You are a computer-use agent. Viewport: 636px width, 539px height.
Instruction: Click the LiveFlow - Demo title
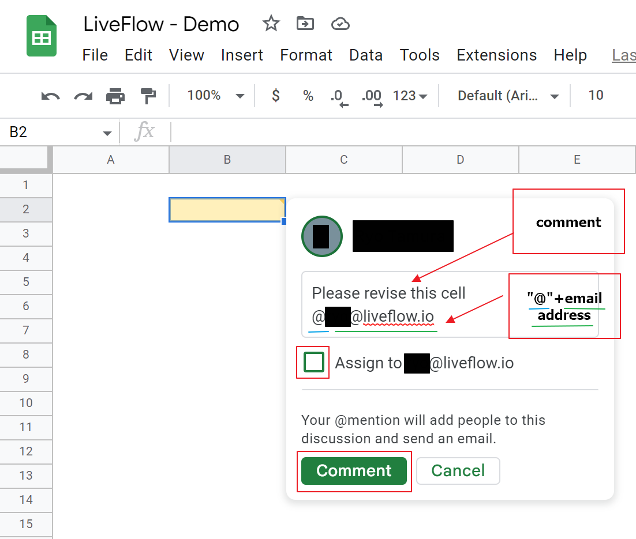coord(161,24)
